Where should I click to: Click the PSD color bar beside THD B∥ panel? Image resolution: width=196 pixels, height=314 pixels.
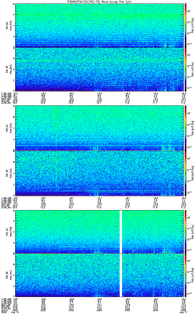pyautogui.click(x=186, y=173)
